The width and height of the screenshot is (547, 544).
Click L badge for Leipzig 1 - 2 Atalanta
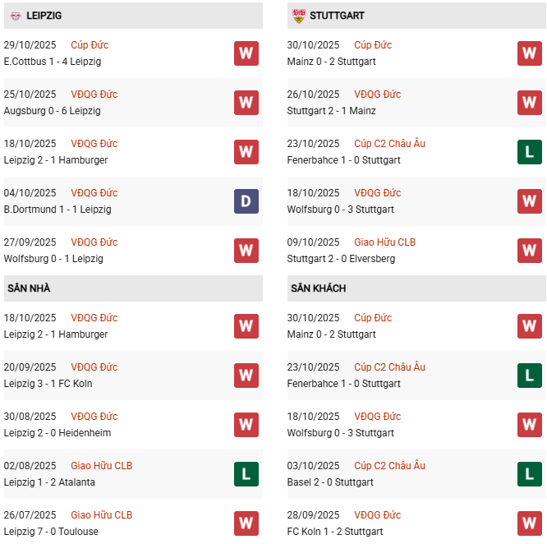pos(246,474)
